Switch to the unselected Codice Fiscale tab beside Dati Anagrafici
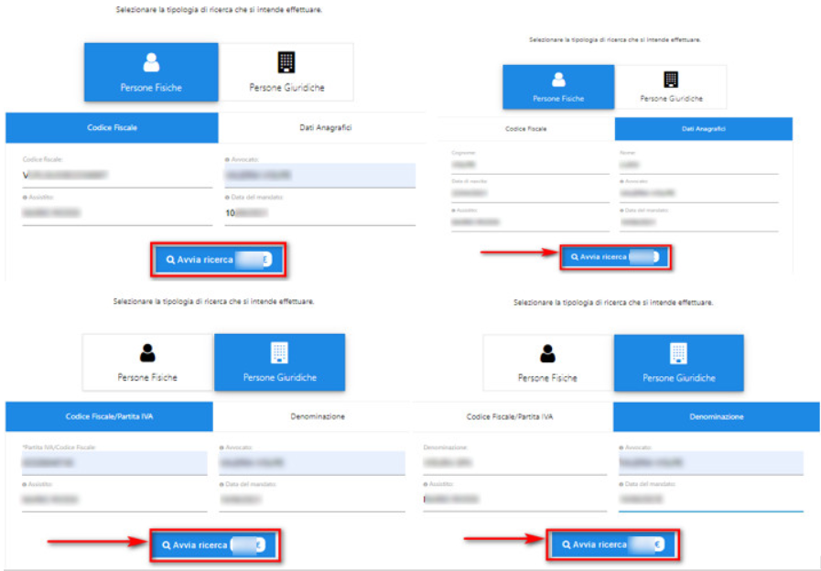 [x=526, y=129]
